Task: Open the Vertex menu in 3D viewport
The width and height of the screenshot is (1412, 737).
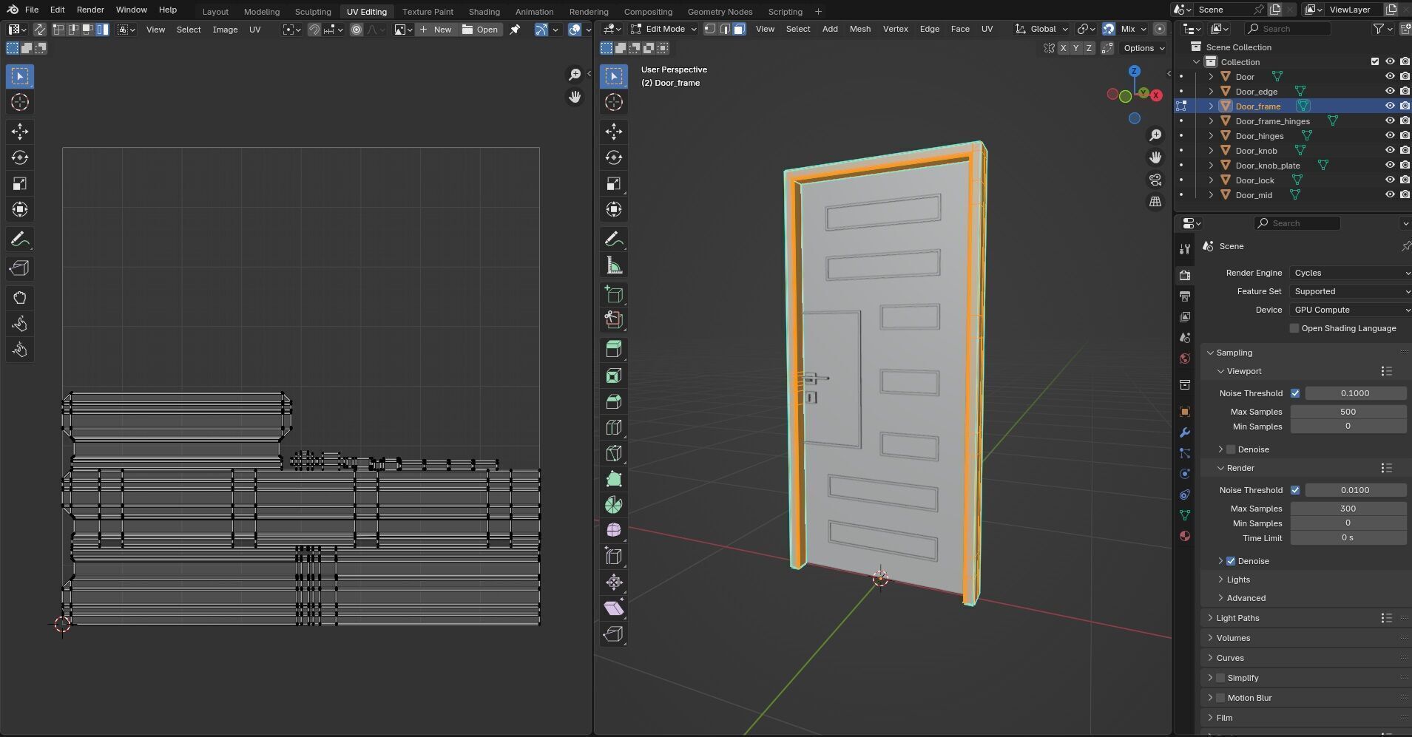Action: (x=895, y=29)
